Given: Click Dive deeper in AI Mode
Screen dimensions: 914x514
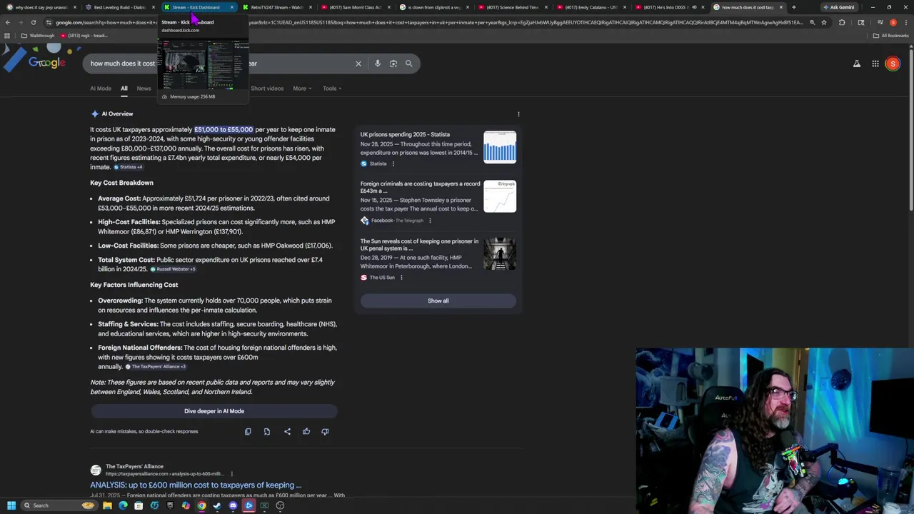Looking at the screenshot, I should pyautogui.click(x=214, y=411).
